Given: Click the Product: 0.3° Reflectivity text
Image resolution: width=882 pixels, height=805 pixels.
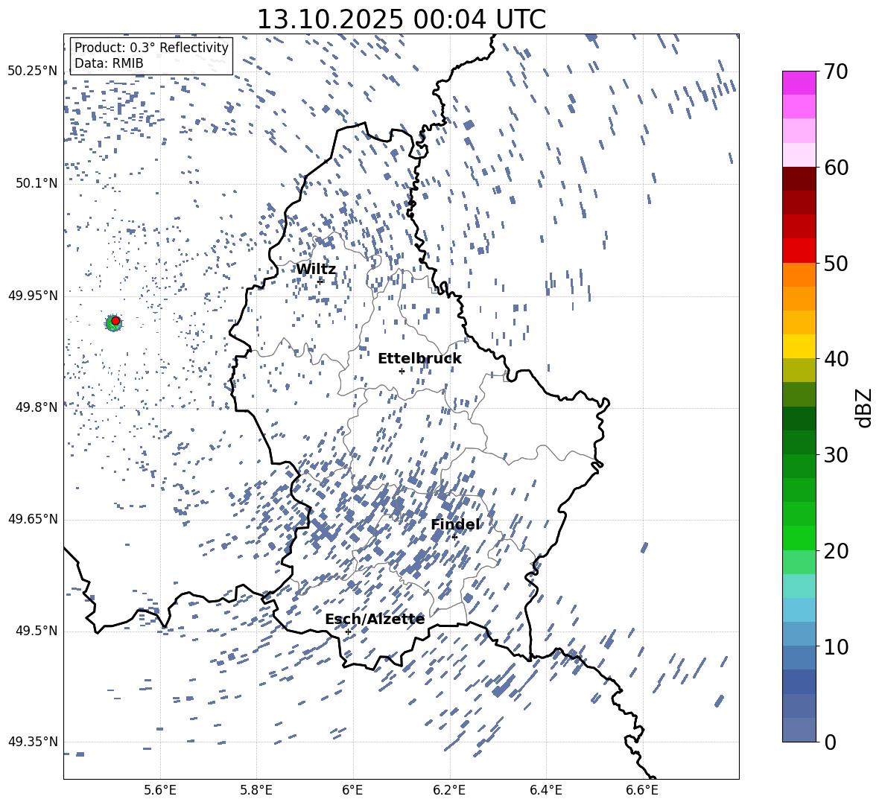Looking at the screenshot, I should pyautogui.click(x=151, y=48).
